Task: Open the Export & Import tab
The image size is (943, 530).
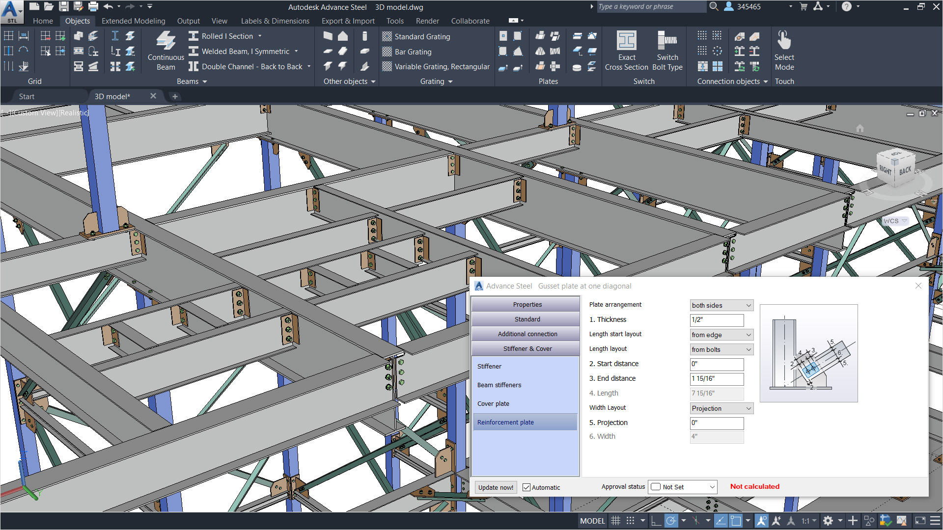Action: tap(348, 21)
